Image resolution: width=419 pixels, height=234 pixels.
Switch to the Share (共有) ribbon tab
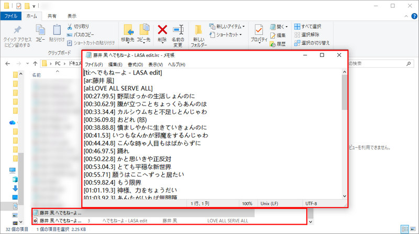[x=52, y=16]
